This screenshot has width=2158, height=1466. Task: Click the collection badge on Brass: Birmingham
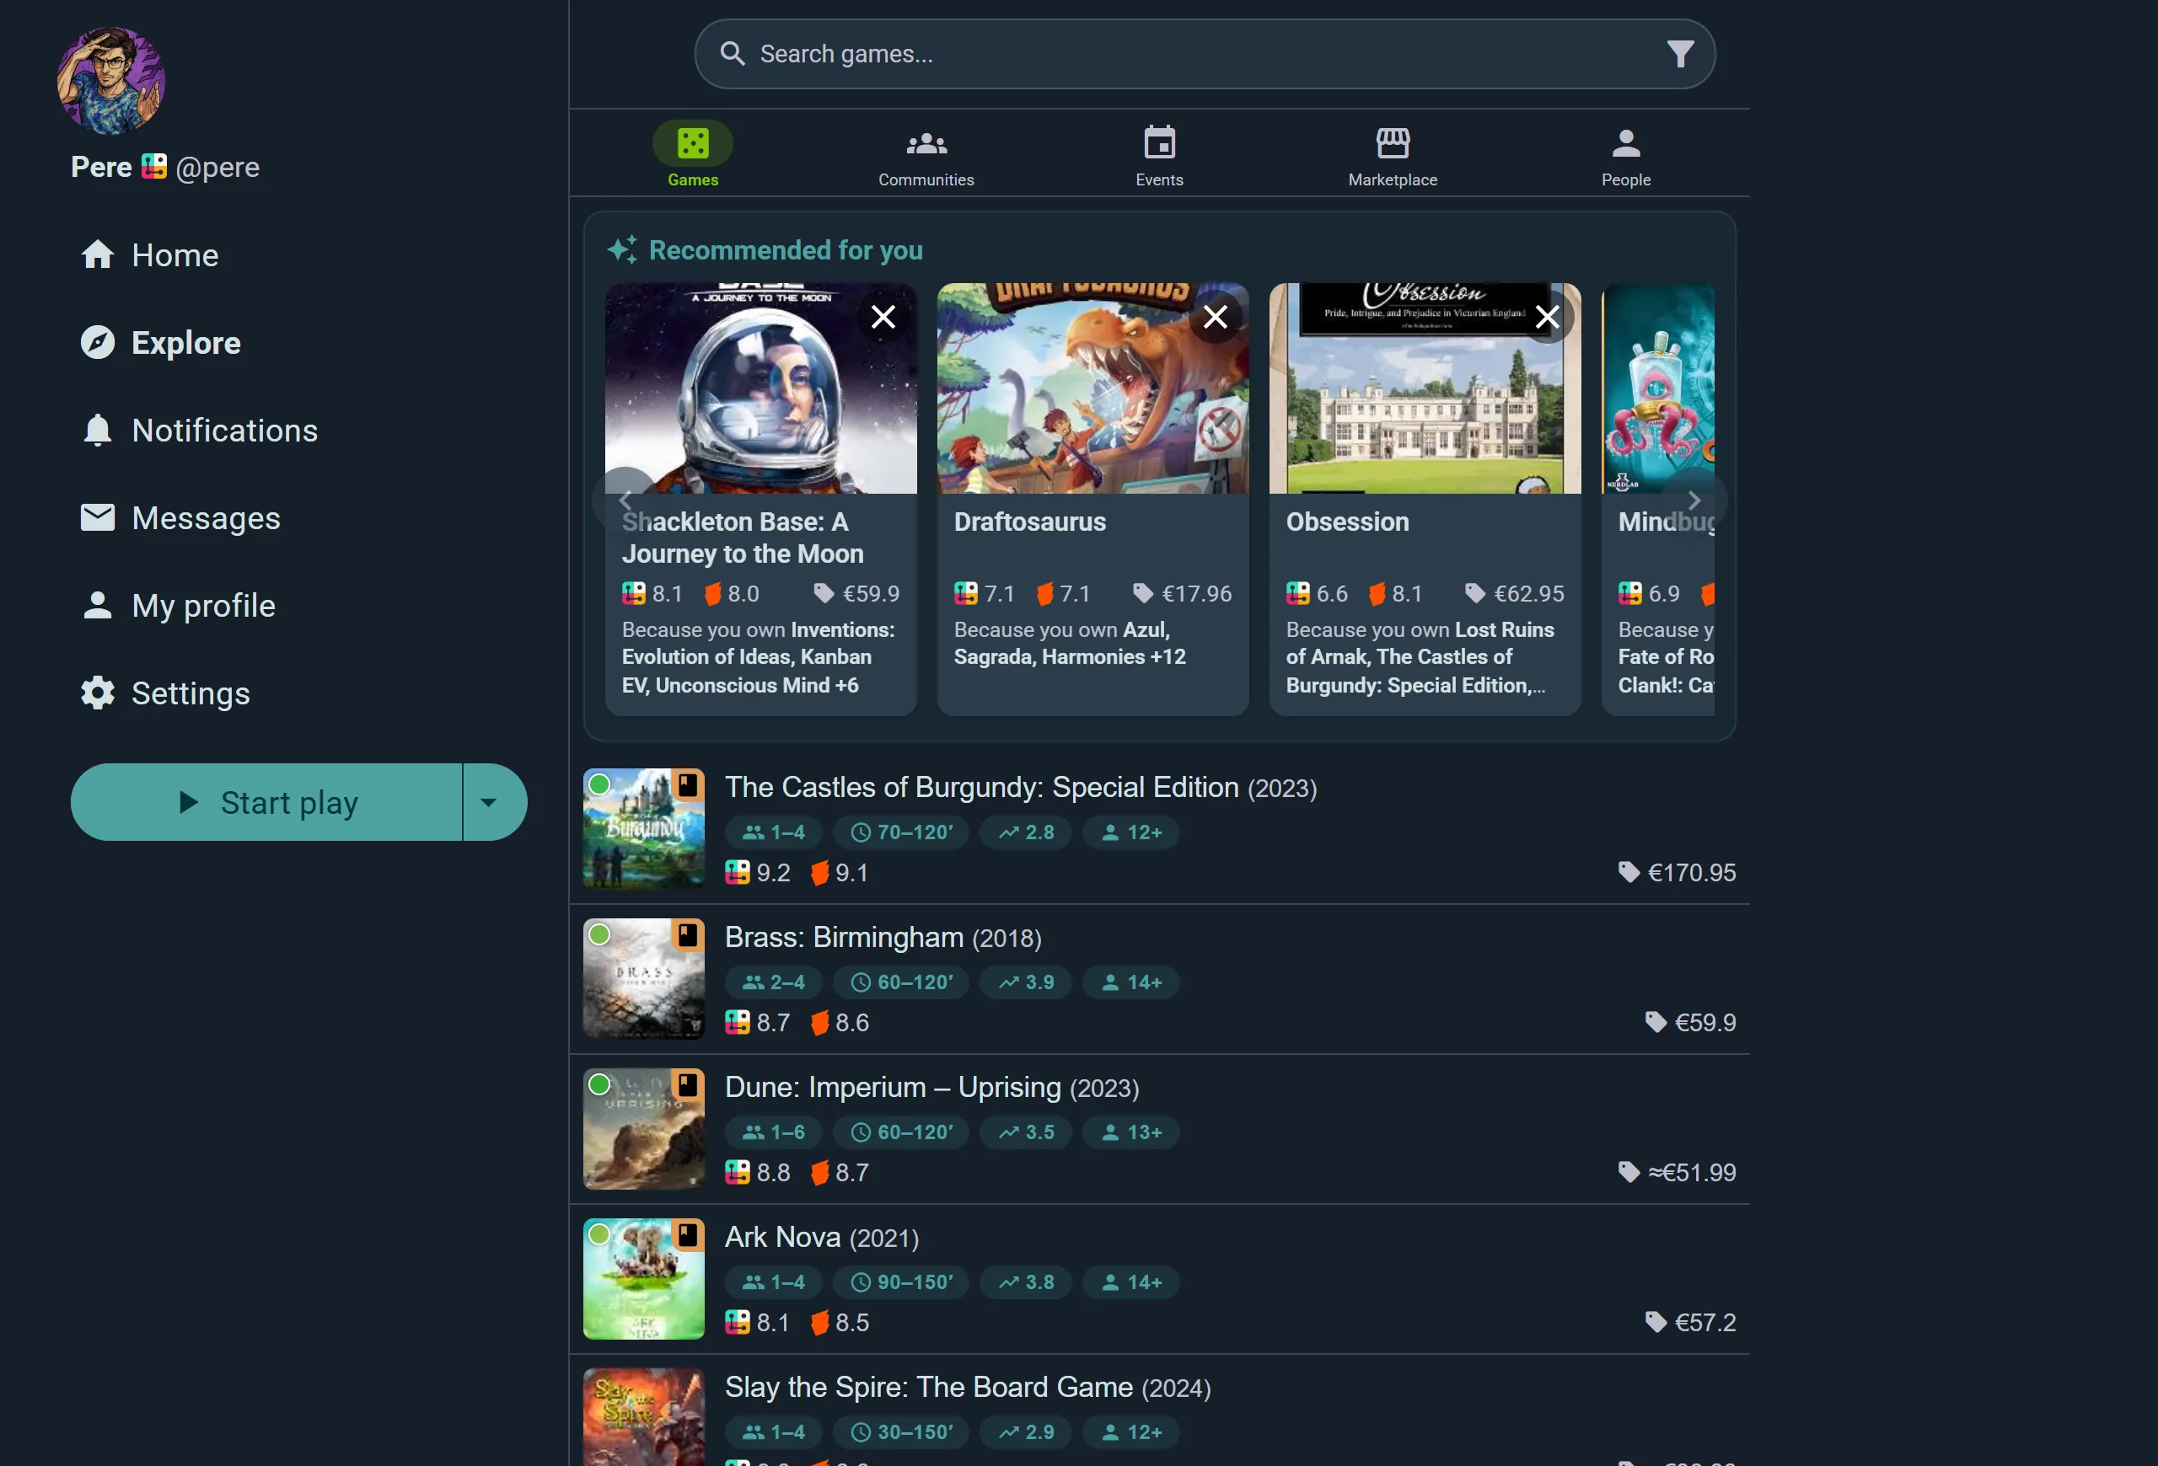687,935
